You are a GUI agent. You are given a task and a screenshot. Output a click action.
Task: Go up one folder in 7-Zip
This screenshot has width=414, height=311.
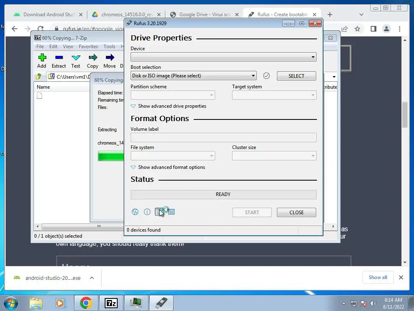pos(39,77)
